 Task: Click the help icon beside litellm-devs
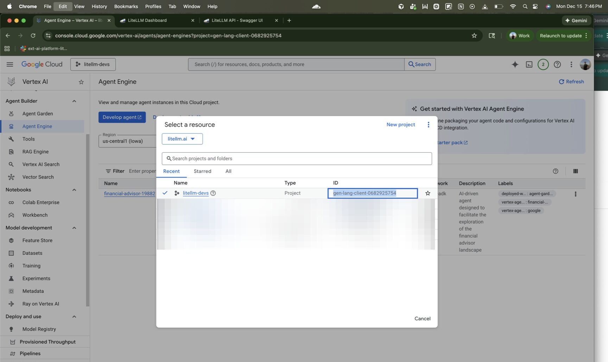point(213,193)
